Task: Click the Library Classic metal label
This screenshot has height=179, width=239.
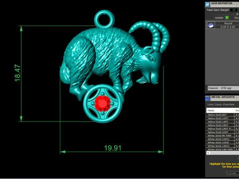Action: [x=221, y=104]
